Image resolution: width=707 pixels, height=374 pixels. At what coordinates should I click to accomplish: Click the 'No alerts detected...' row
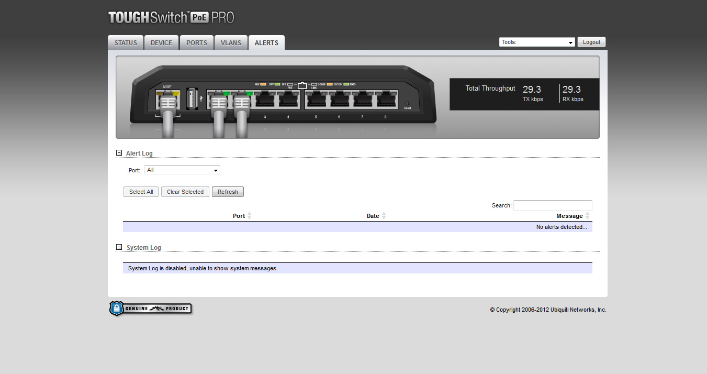pyautogui.click(x=357, y=227)
